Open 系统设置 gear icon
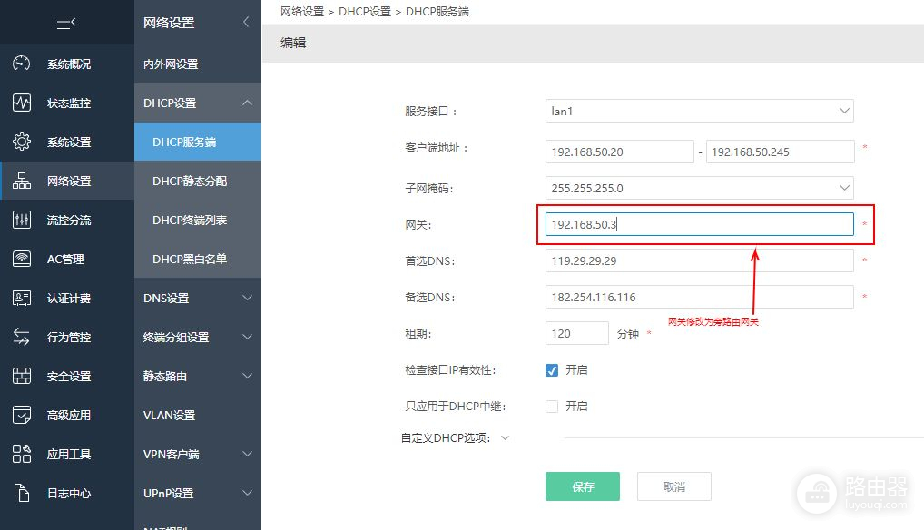This screenshot has width=924, height=530. [22, 142]
